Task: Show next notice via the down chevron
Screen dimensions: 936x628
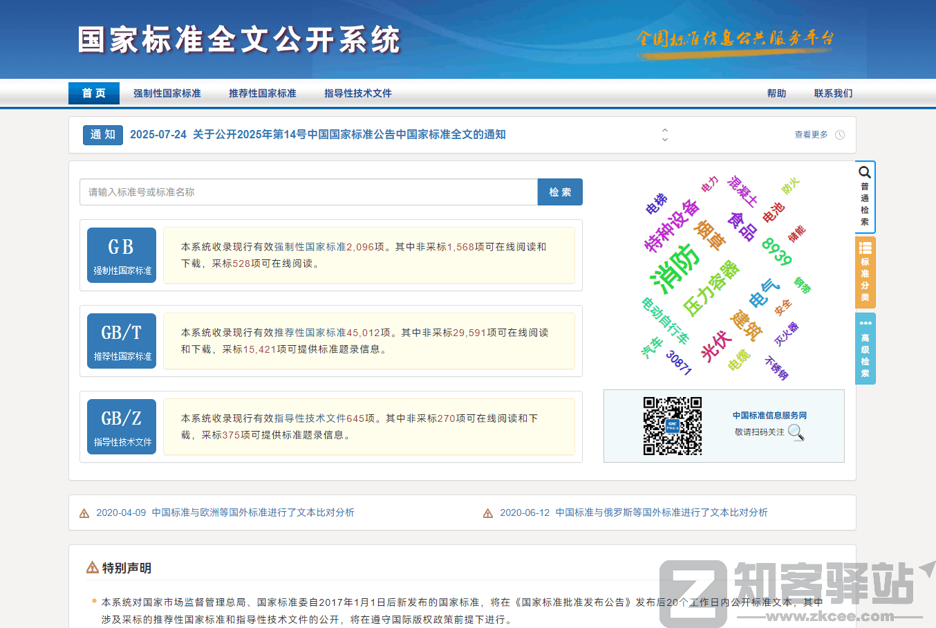Action: click(664, 138)
